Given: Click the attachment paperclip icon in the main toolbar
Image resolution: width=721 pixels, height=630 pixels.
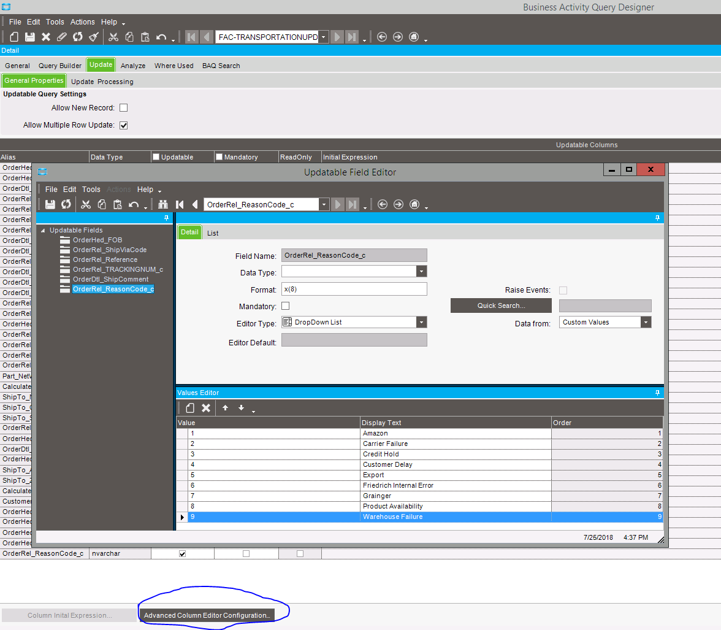Looking at the screenshot, I should (x=62, y=37).
